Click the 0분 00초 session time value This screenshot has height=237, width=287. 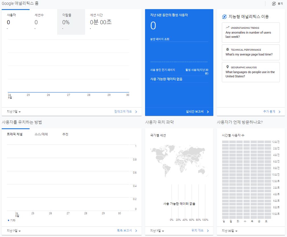point(101,22)
